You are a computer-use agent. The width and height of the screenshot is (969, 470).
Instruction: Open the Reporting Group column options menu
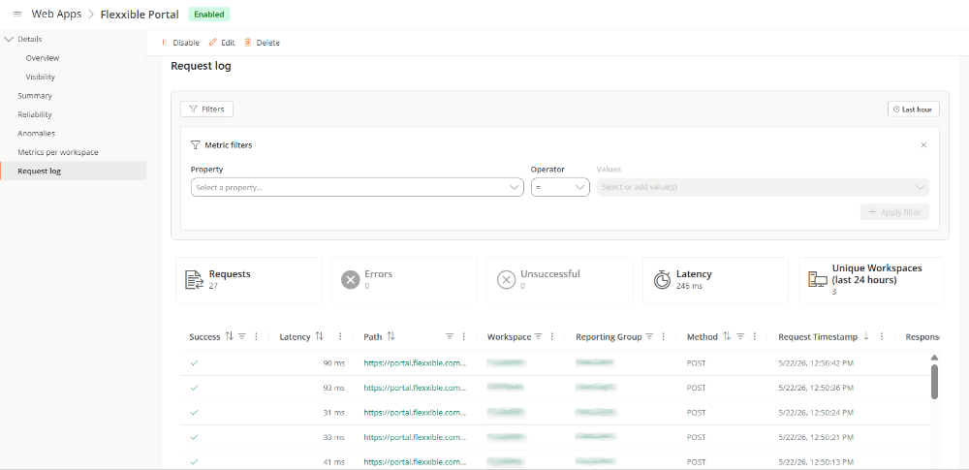pyautogui.click(x=663, y=336)
